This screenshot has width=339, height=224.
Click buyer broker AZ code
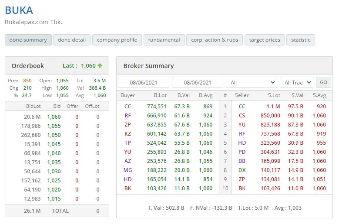click(128, 161)
